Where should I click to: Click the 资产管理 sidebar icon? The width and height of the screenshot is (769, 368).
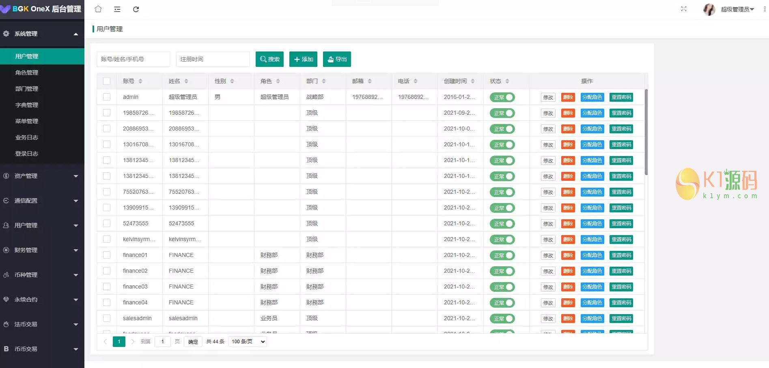click(x=6, y=176)
